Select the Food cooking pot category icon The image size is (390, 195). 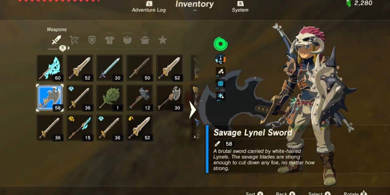coord(145,40)
